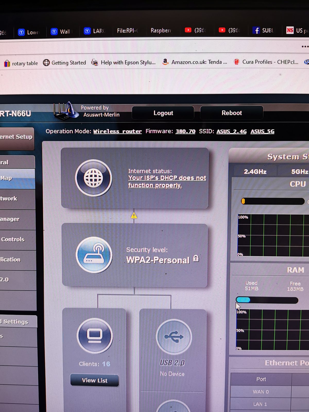Click the browser overflow menu dots
The width and height of the screenshot is (309, 412).
(x=305, y=47)
